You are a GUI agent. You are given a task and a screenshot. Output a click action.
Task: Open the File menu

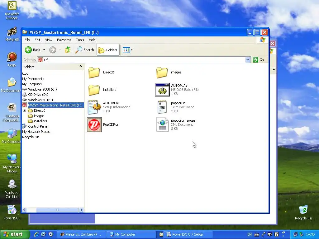coord(27,40)
